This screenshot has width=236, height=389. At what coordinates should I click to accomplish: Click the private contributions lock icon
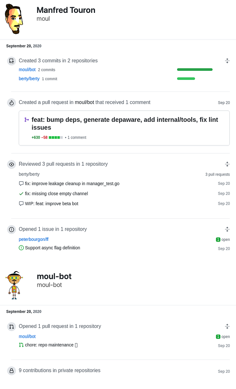coord(12,371)
